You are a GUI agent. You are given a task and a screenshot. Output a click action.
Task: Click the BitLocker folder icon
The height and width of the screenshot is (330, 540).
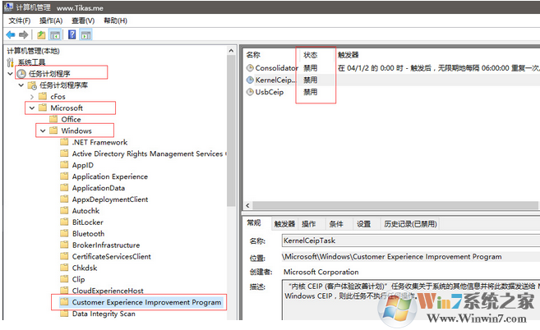pyautogui.click(x=64, y=222)
